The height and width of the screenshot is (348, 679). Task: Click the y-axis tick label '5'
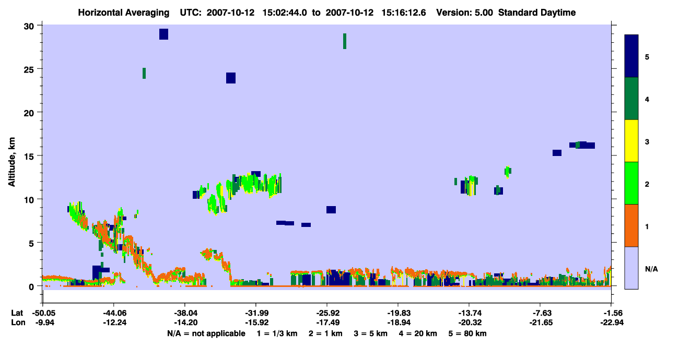[x=32, y=243]
